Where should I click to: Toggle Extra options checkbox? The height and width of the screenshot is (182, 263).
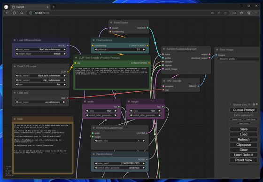252,115
